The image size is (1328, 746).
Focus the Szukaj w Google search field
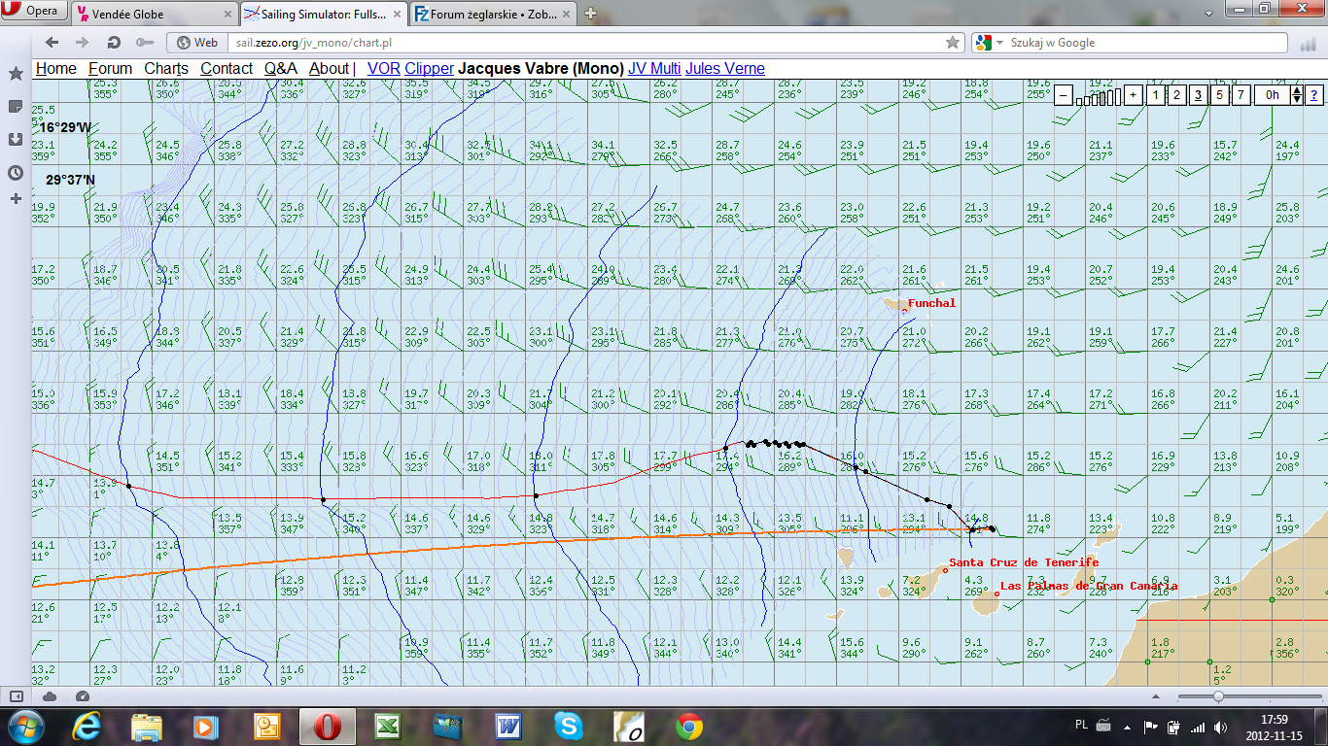pos(1145,43)
